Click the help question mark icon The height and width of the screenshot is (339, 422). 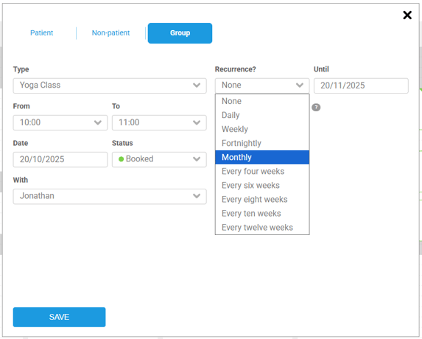click(316, 108)
